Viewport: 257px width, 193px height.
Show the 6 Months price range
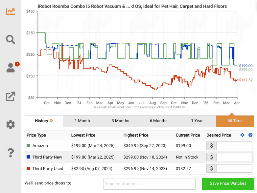coord(159,121)
